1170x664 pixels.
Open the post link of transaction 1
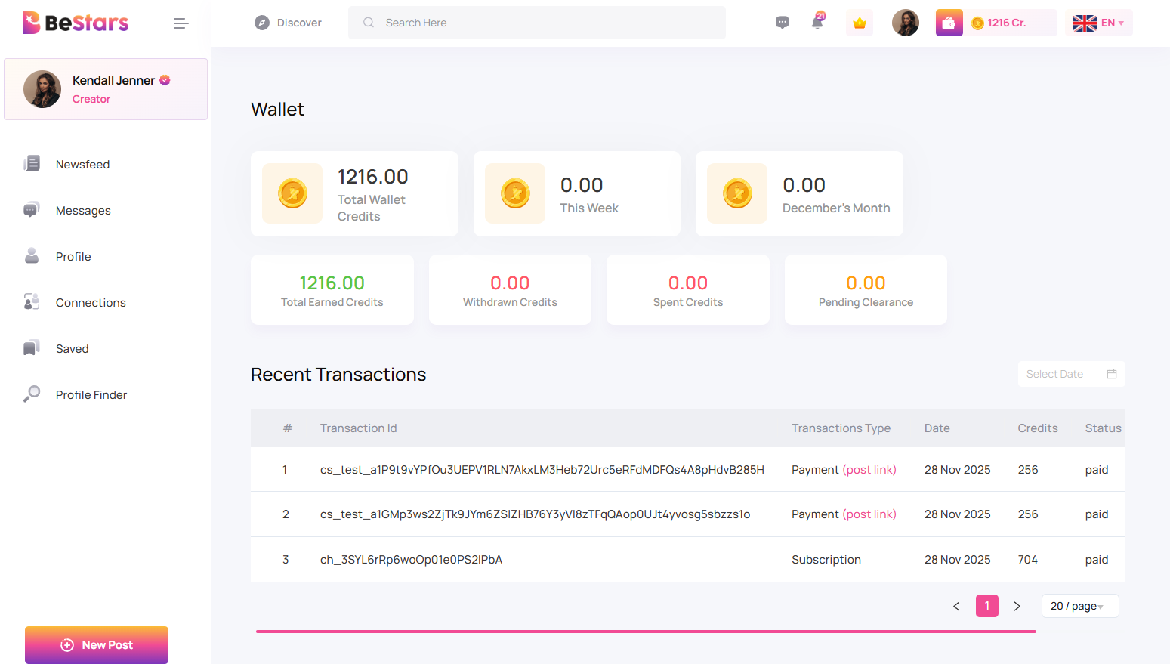[x=869, y=469]
